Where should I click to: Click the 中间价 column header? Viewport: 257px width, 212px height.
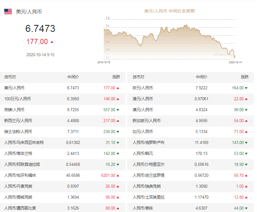[x=73, y=77]
